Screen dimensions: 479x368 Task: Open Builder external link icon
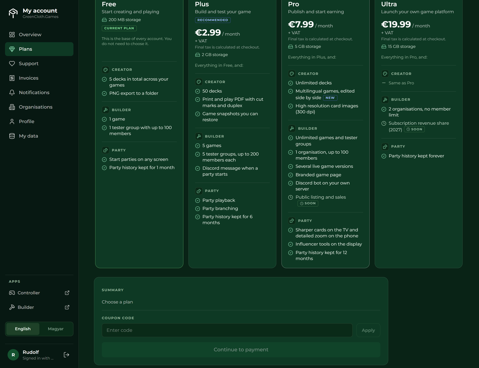click(x=67, y=307)
